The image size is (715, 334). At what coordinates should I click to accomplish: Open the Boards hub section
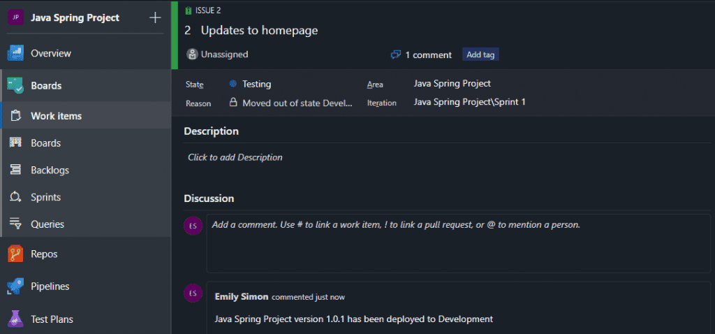[46, 86]
